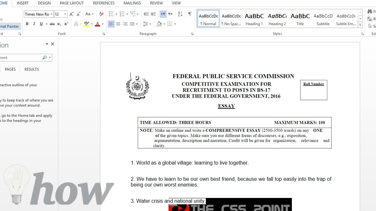The width and height of the screenshot is (376, 211).
Task: Align text left
Action: (111, 24)
